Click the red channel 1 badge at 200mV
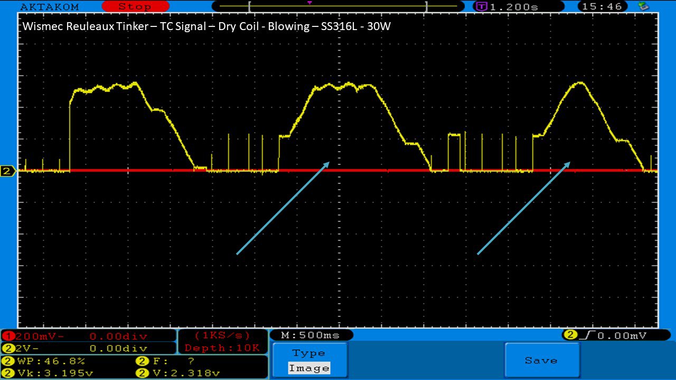 9,336
